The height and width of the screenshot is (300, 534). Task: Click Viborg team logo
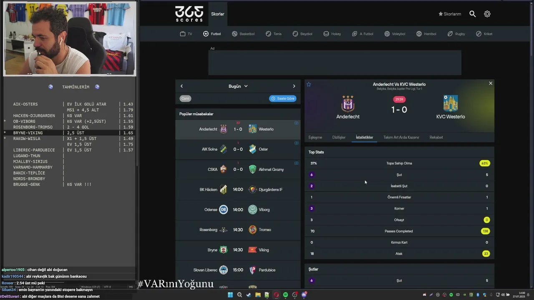[252, 210]
